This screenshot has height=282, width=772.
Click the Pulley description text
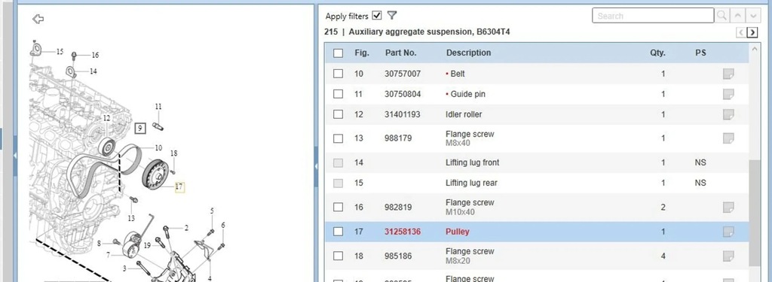click(x=458, y=232)
